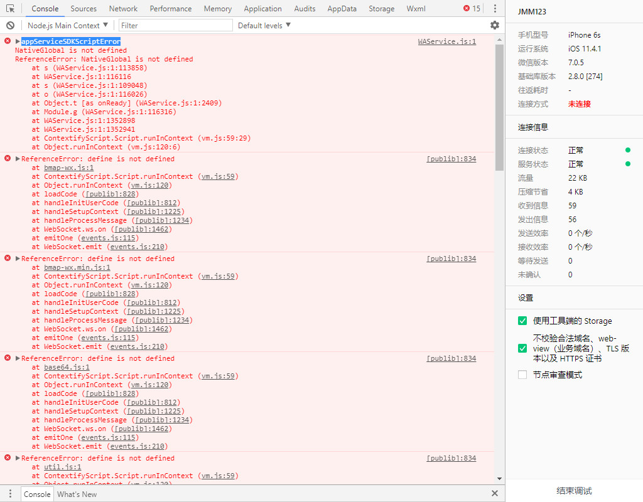Click the inspect element picker icon
Viewport: 643px width, 502px height.
10,9
